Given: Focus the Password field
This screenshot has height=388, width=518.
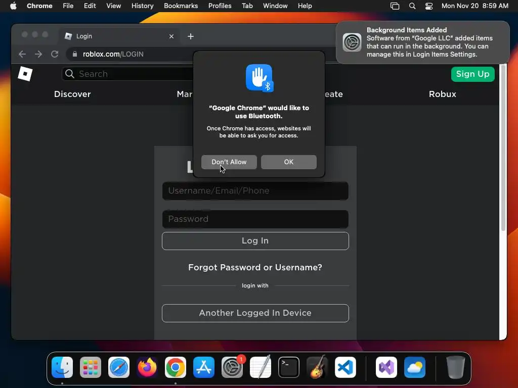Looking at the screenshot, I should 255,219.
